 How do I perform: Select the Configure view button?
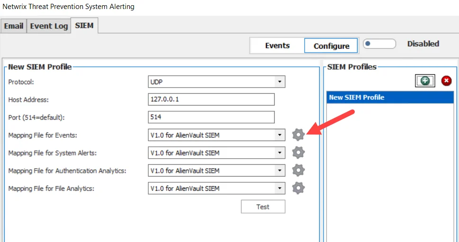point(332,46)
